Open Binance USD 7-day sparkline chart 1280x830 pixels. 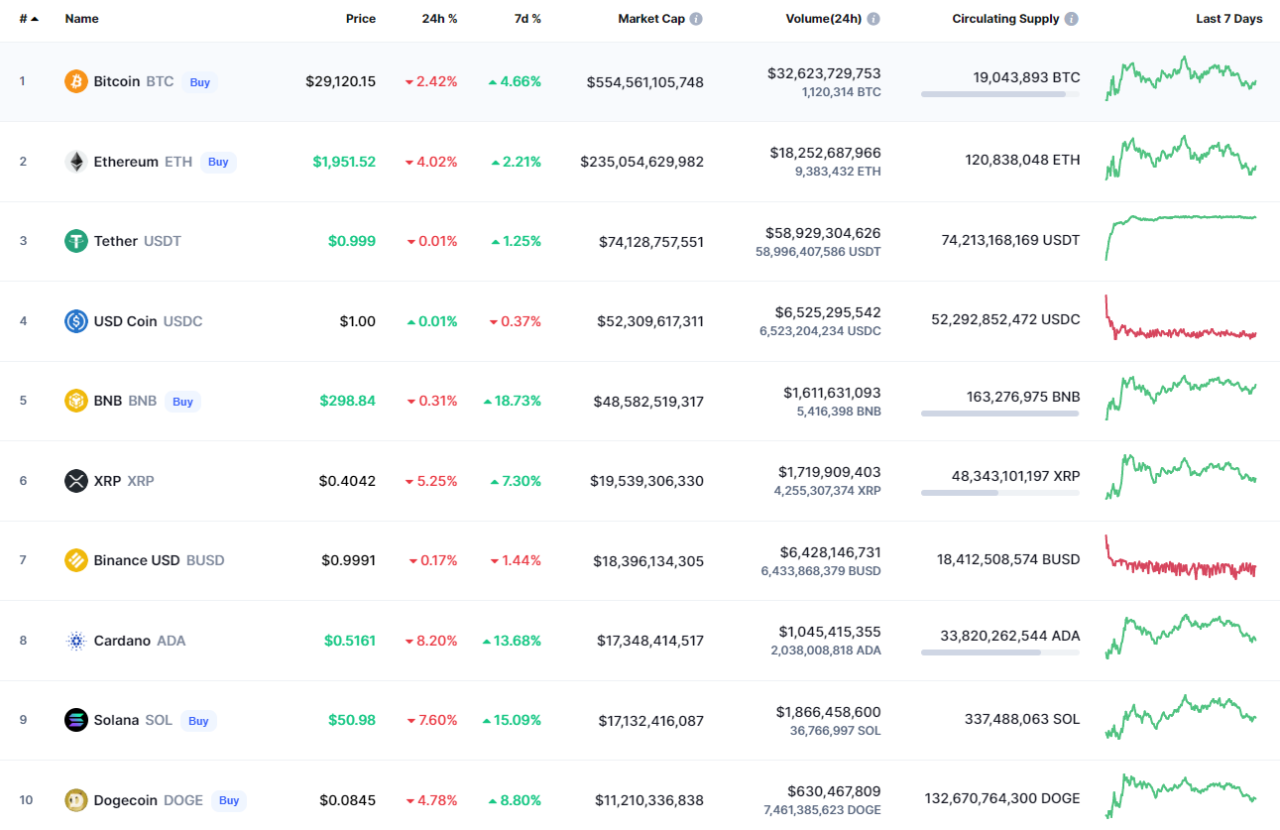(x=1180, y=558)
